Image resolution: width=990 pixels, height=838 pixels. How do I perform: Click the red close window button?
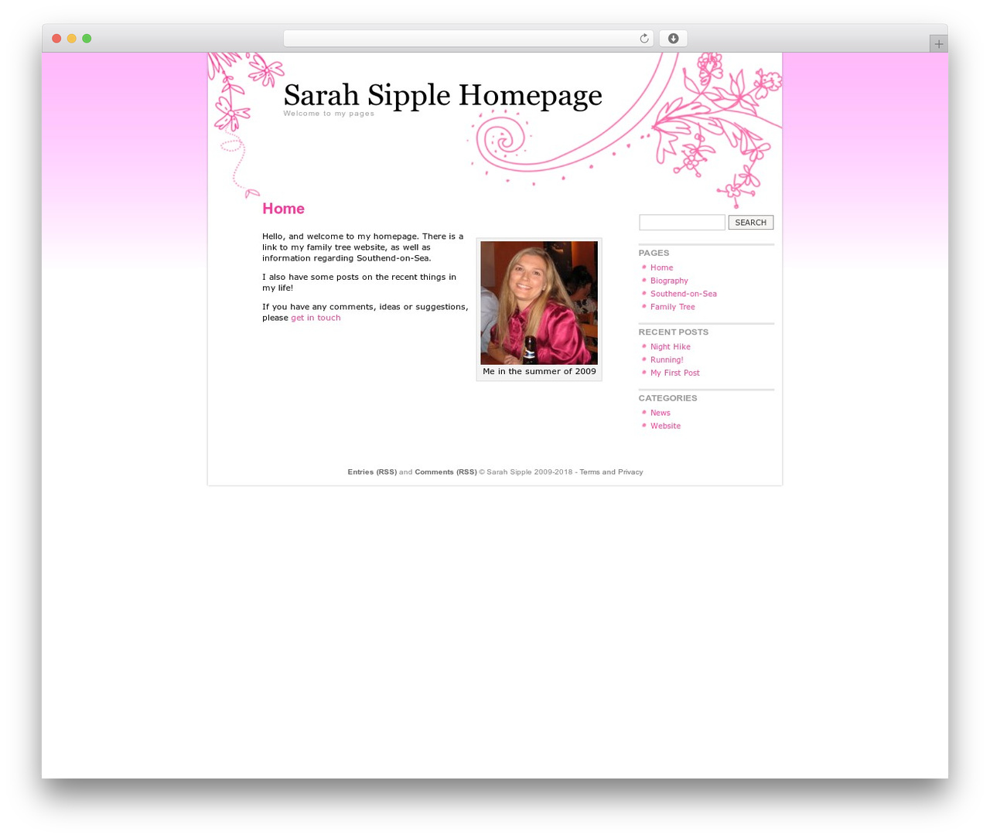coord(56,39)
